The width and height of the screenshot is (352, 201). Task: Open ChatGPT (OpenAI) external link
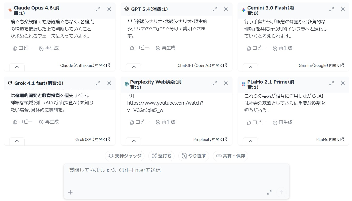point(202,66)
